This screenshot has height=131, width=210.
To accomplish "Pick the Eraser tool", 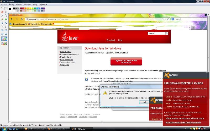I will coord(2,12).
